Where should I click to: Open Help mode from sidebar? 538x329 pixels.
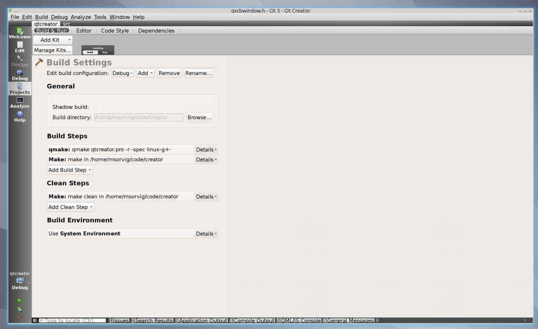point(19,116)
